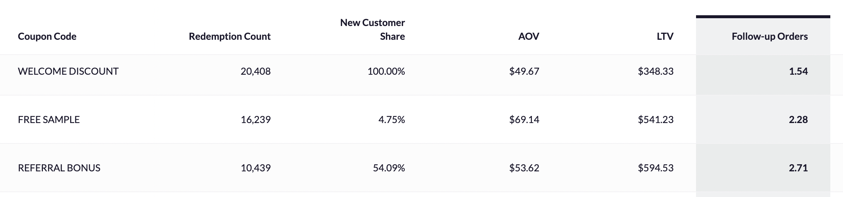Click follow-up orders value 1.54
843x197 pixels.
click(x=798, y=71)
